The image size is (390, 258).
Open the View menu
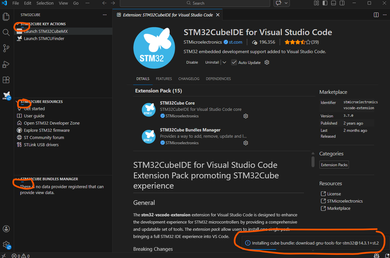click(63, 3)
